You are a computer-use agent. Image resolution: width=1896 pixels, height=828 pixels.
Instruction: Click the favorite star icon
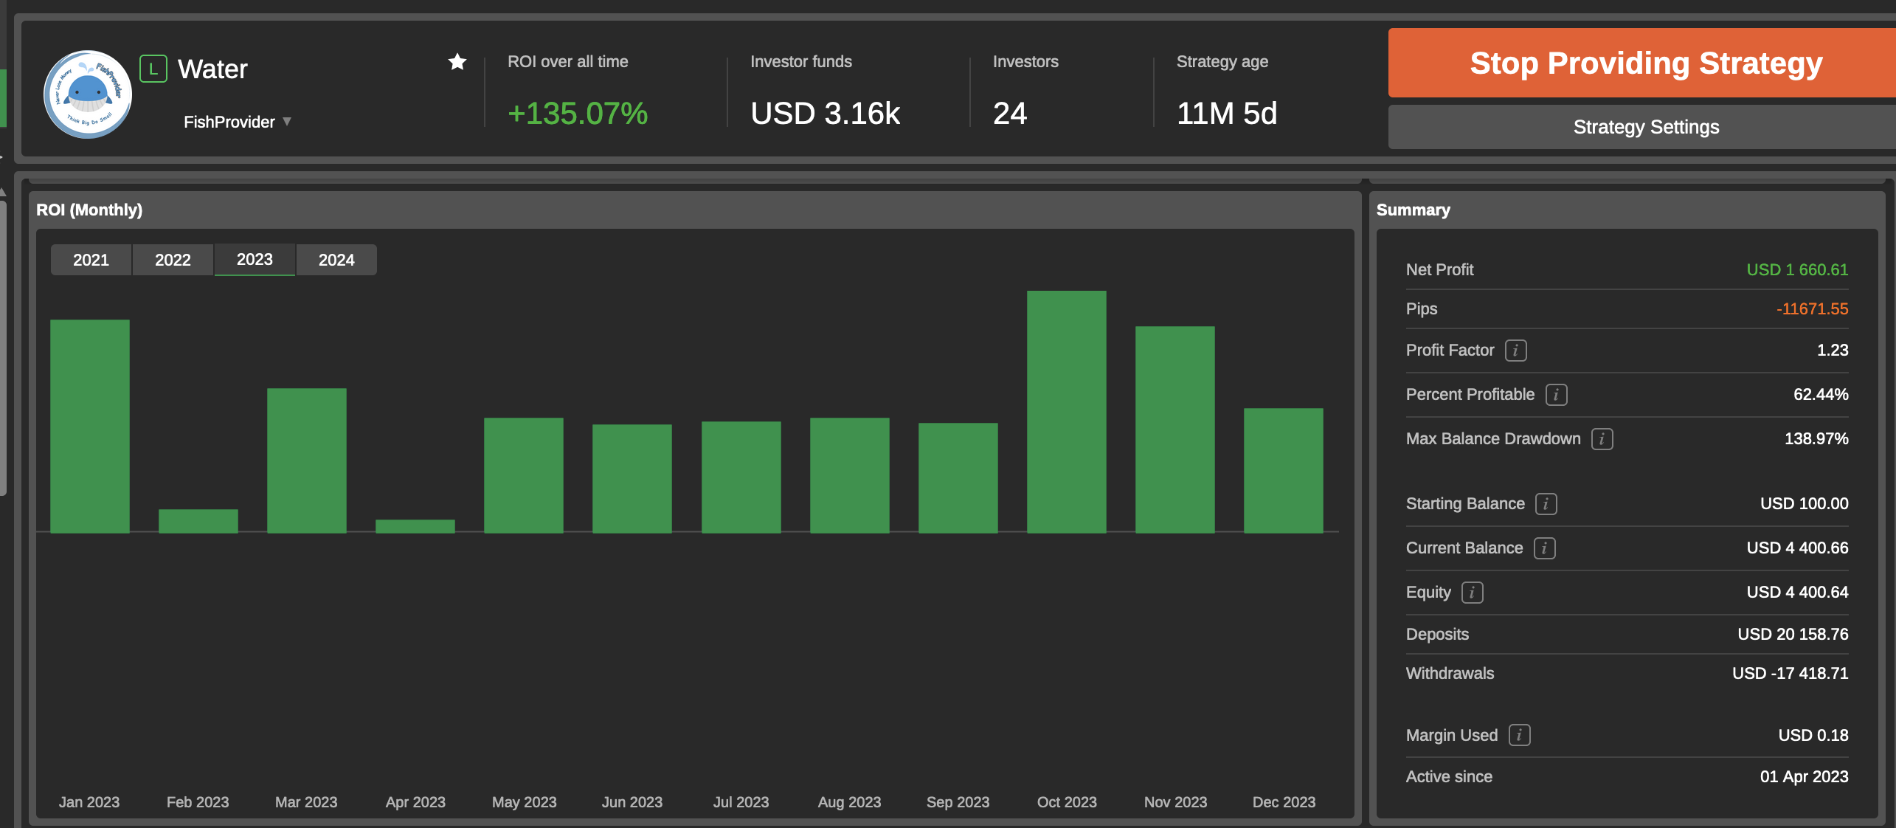click(457, 62)
